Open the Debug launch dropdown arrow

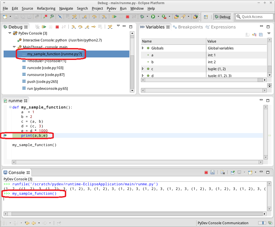pyautogui.click(x=147, y=17)
